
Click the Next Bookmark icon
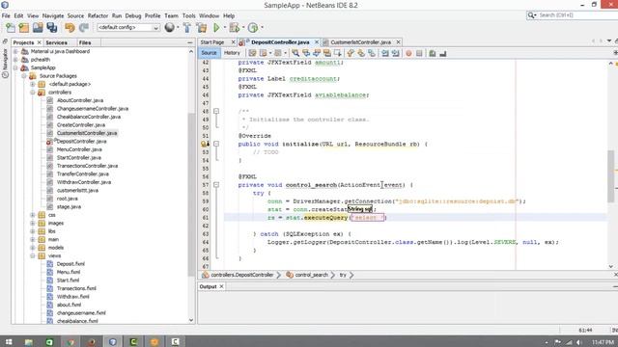(x=361, y=53)
